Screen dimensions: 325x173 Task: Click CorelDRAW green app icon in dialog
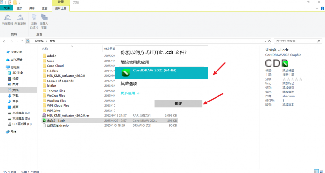126,73
